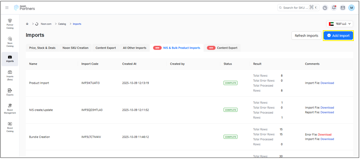Click the Refresh Imports button
This screenshot has height=159, width=360.
tap(306, 36)
